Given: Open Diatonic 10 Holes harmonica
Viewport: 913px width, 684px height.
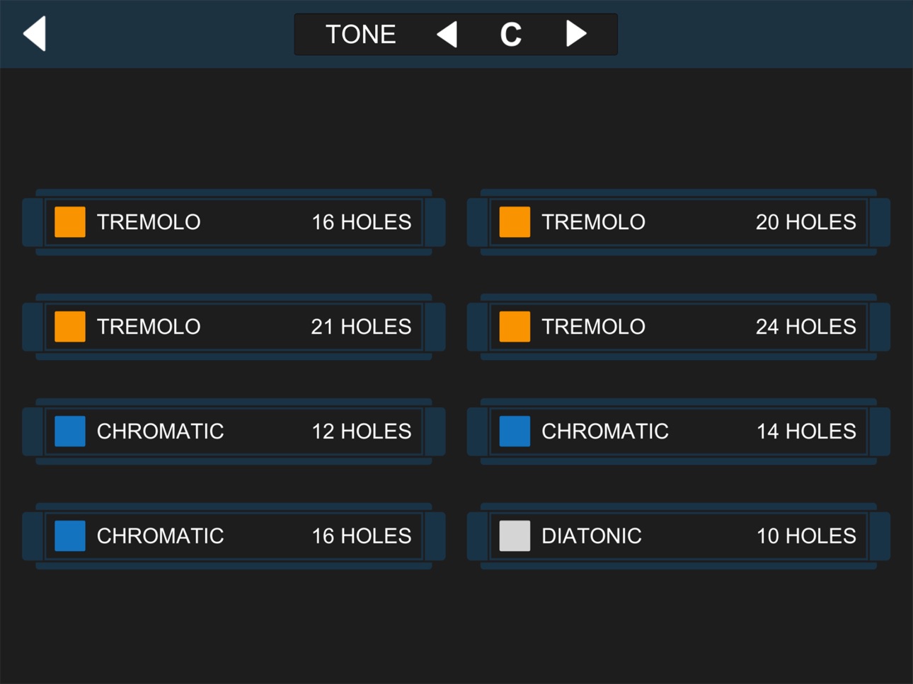Looking at the screenshot, I should tap(678, 536).
